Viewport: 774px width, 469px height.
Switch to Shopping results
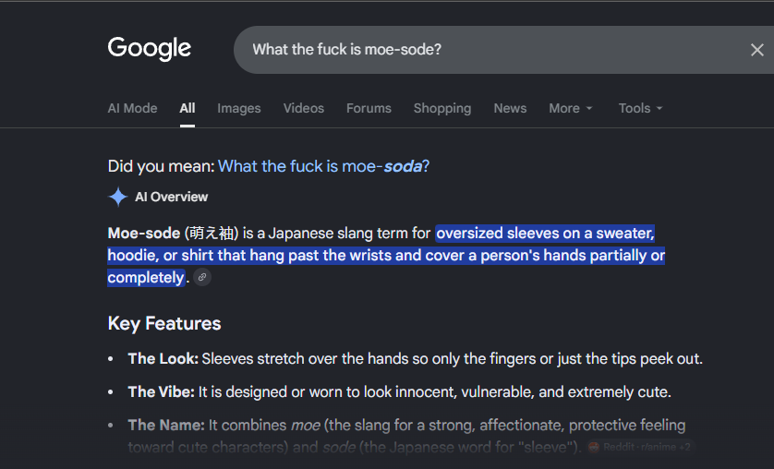442,109
